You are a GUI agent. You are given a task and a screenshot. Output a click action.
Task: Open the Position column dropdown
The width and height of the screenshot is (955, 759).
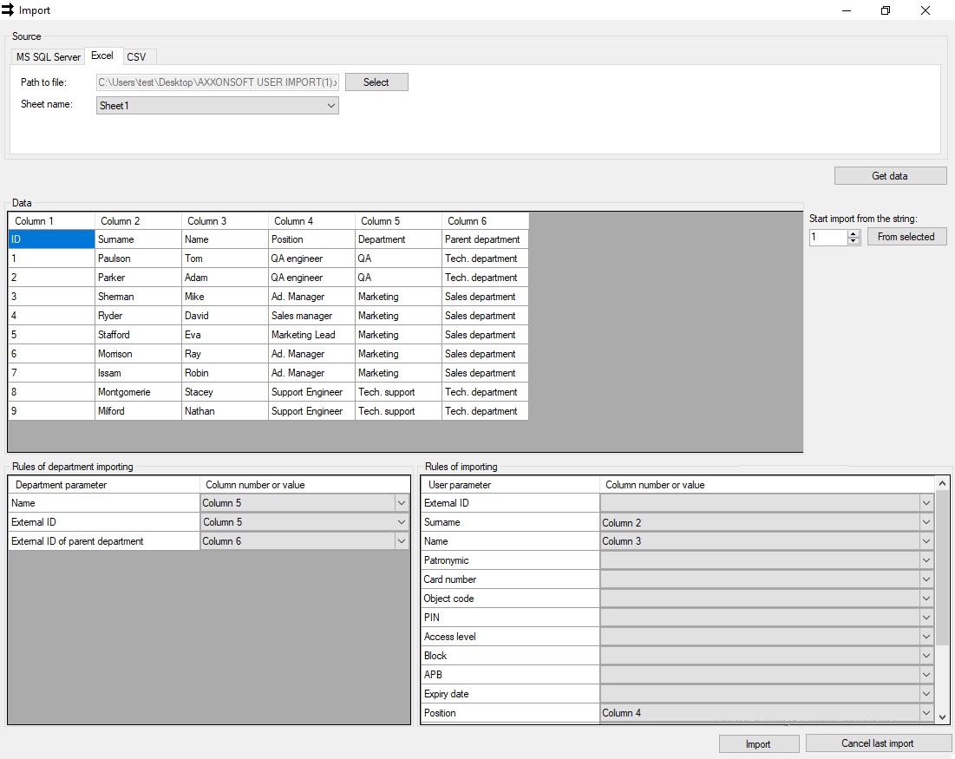click(x=926, y=713)
